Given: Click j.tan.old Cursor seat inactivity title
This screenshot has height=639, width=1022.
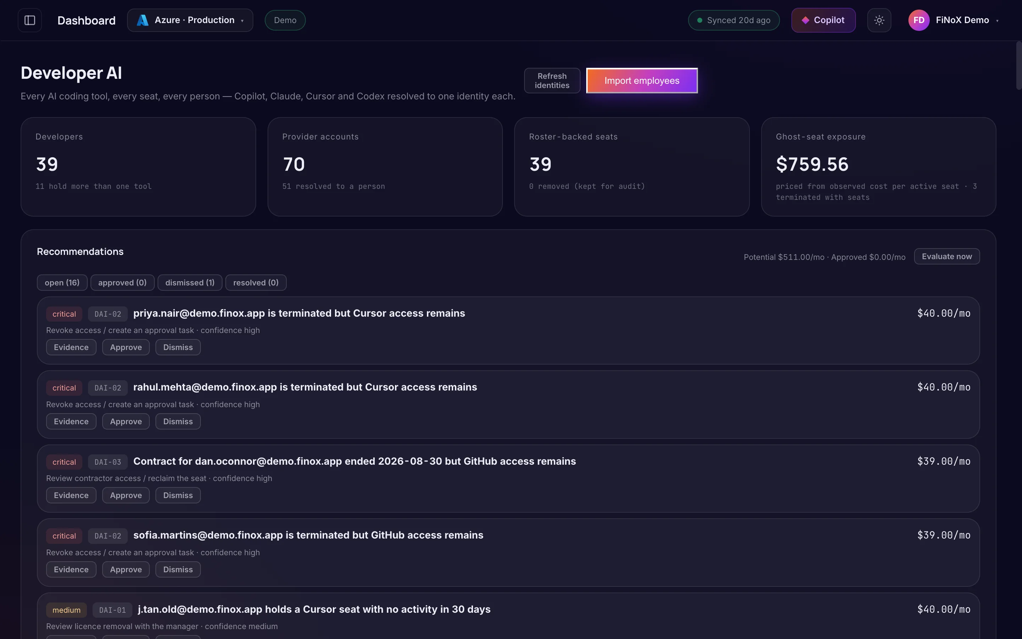Looking at the screenshot, I should pyautogui.click(x=314, y=610).
